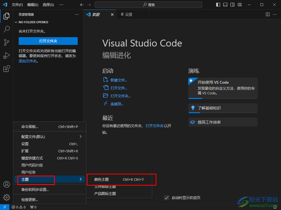Go forward with the right arrow
Image resolution: width=281 pixels, height=210 pixels.
click(x=89, y=5)
